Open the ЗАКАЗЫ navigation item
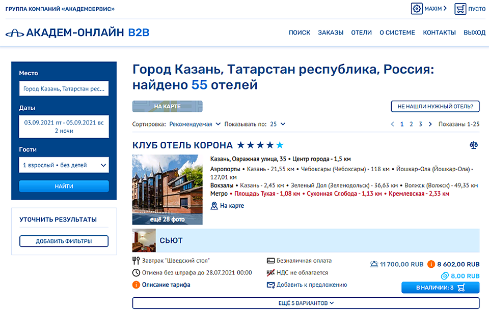Viewport: 489px width, 314px height. click(x=331, y=33)
